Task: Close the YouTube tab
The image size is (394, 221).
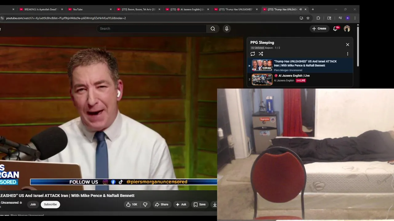Action: click(x=111, y=9)
